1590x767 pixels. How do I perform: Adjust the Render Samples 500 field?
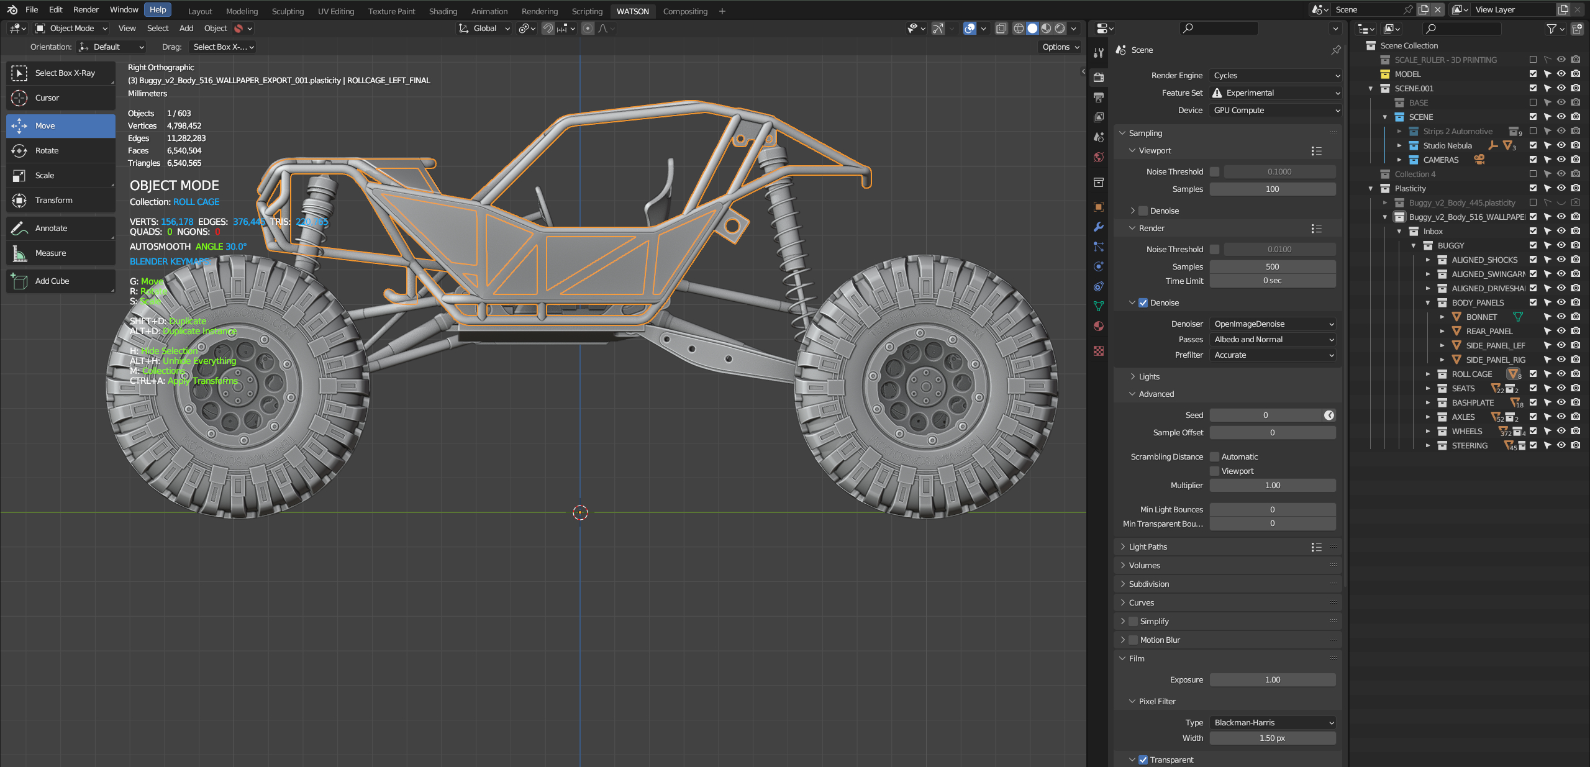pos(1272,266)
